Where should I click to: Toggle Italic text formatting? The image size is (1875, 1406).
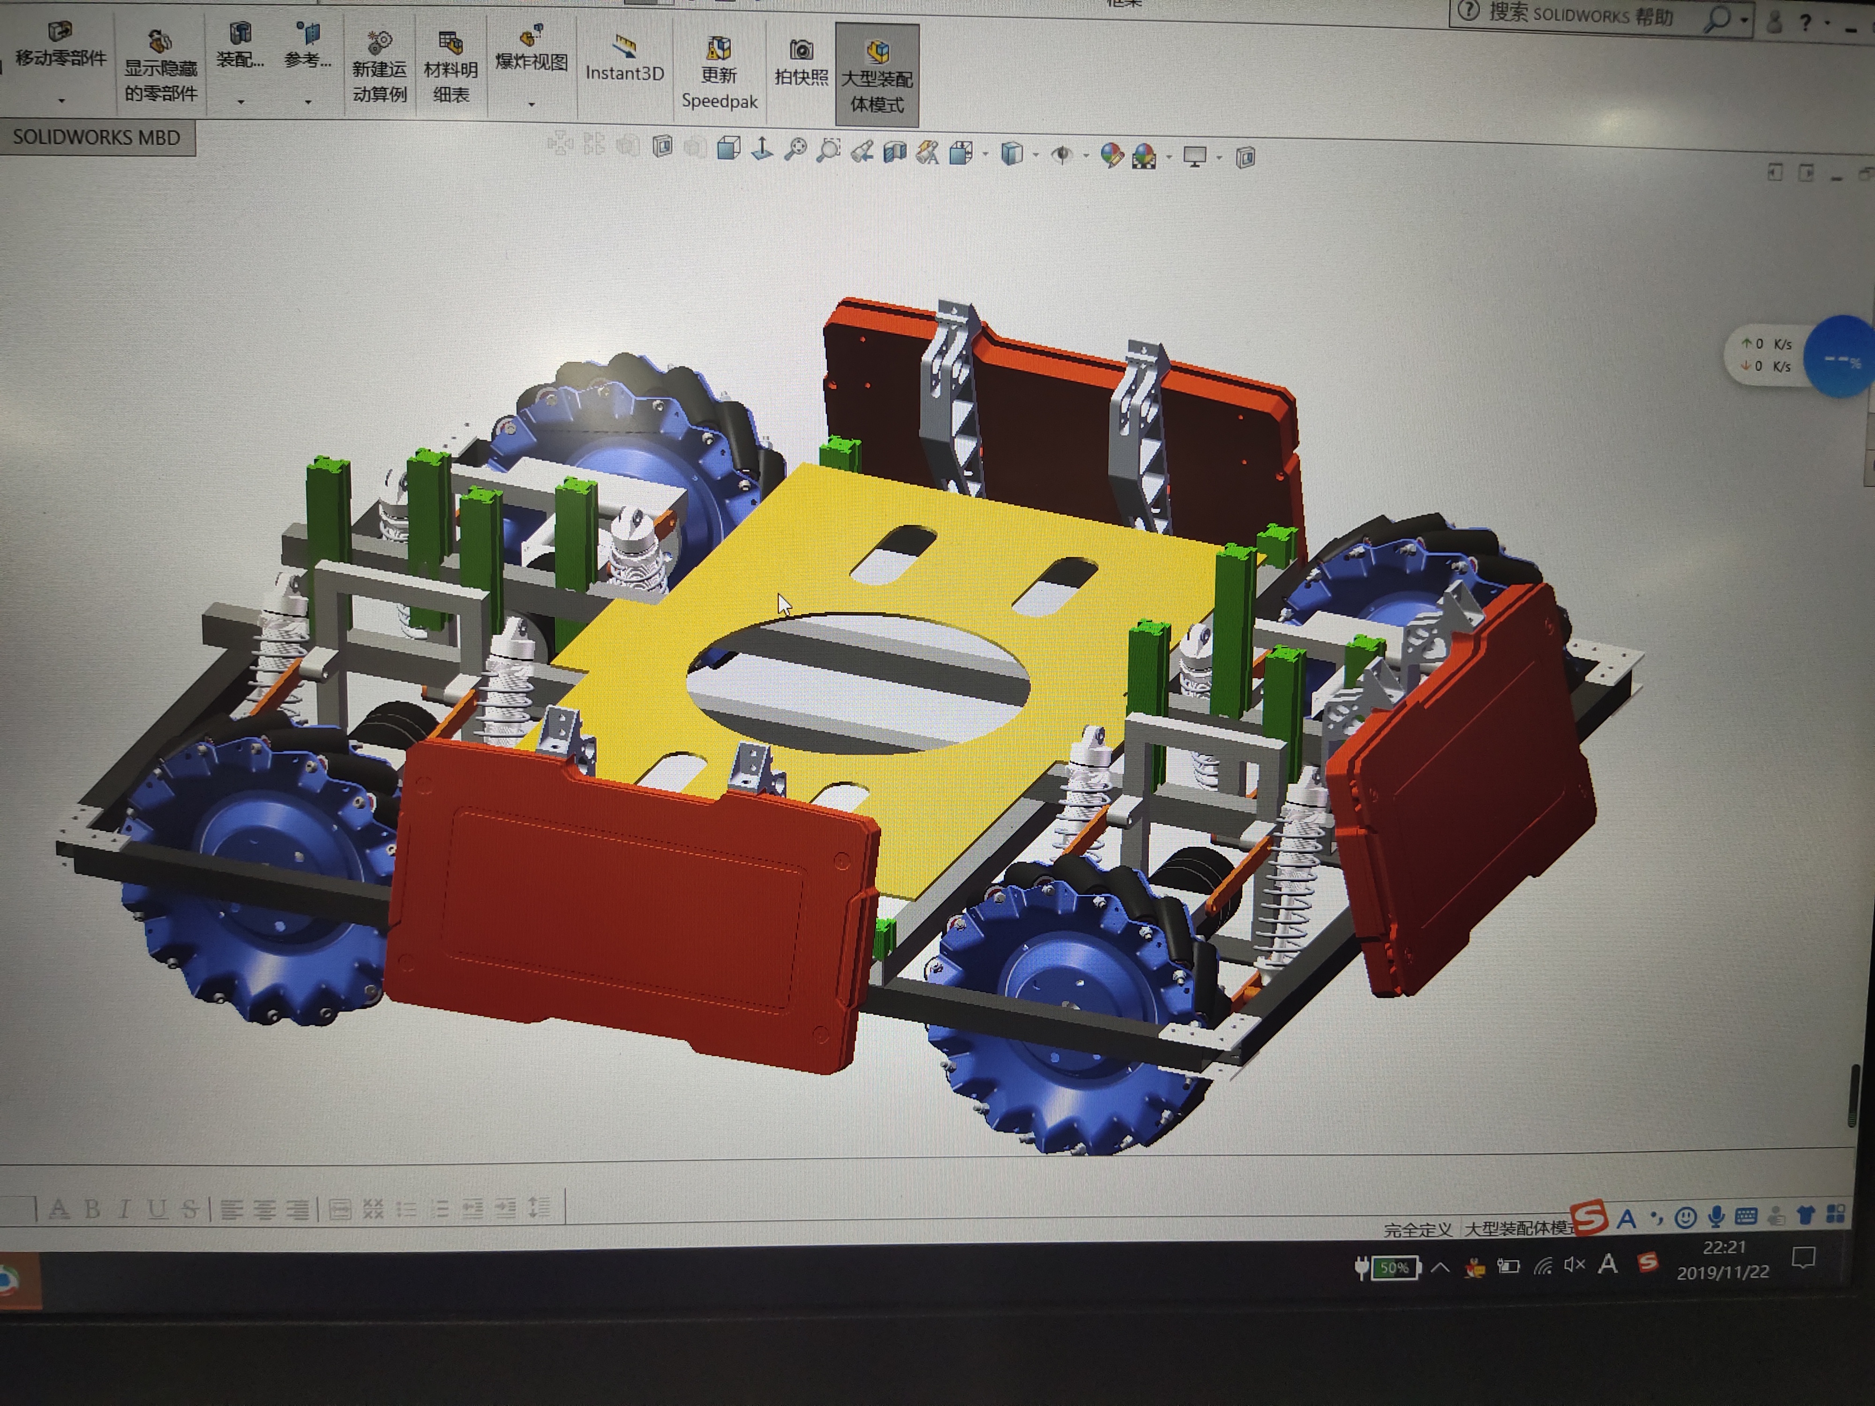125,1209
